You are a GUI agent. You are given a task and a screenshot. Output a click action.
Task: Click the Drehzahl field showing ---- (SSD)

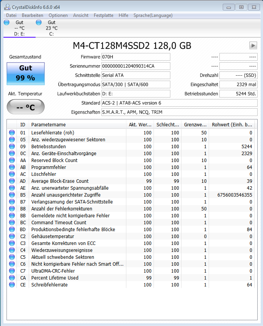(238, 75)
